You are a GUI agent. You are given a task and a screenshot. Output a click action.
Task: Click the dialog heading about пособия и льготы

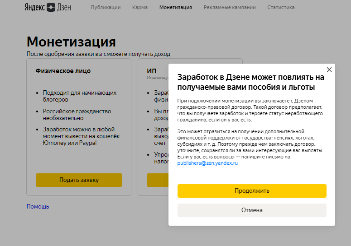[251, 82]
